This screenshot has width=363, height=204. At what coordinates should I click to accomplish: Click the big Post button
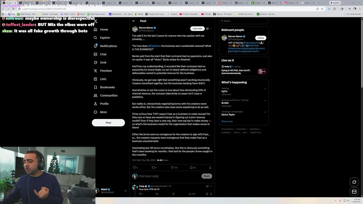[x=108, y=123]
